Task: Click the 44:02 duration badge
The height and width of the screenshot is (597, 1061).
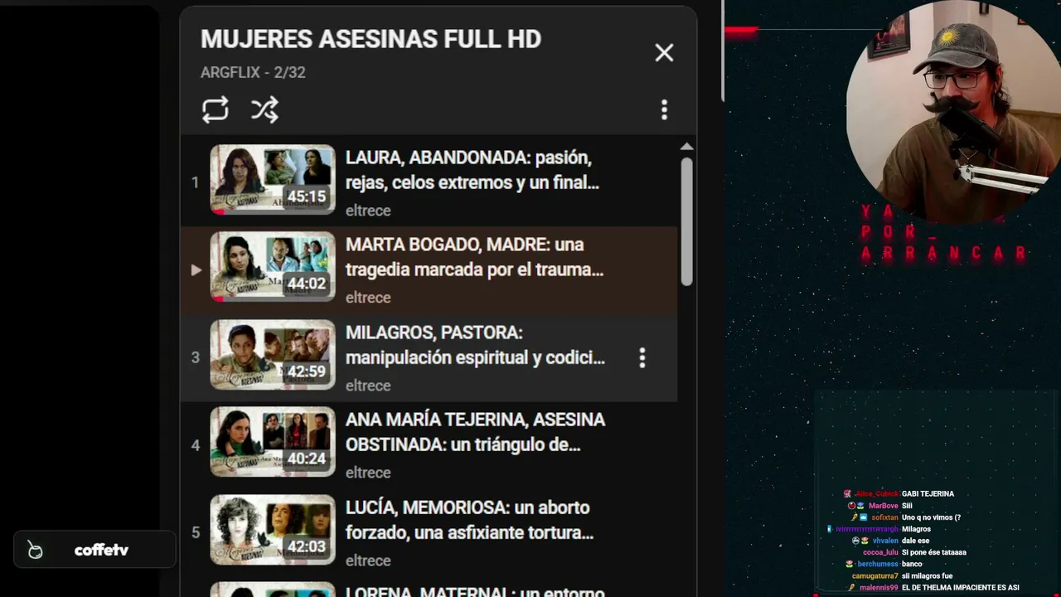Action: [307, 284]
